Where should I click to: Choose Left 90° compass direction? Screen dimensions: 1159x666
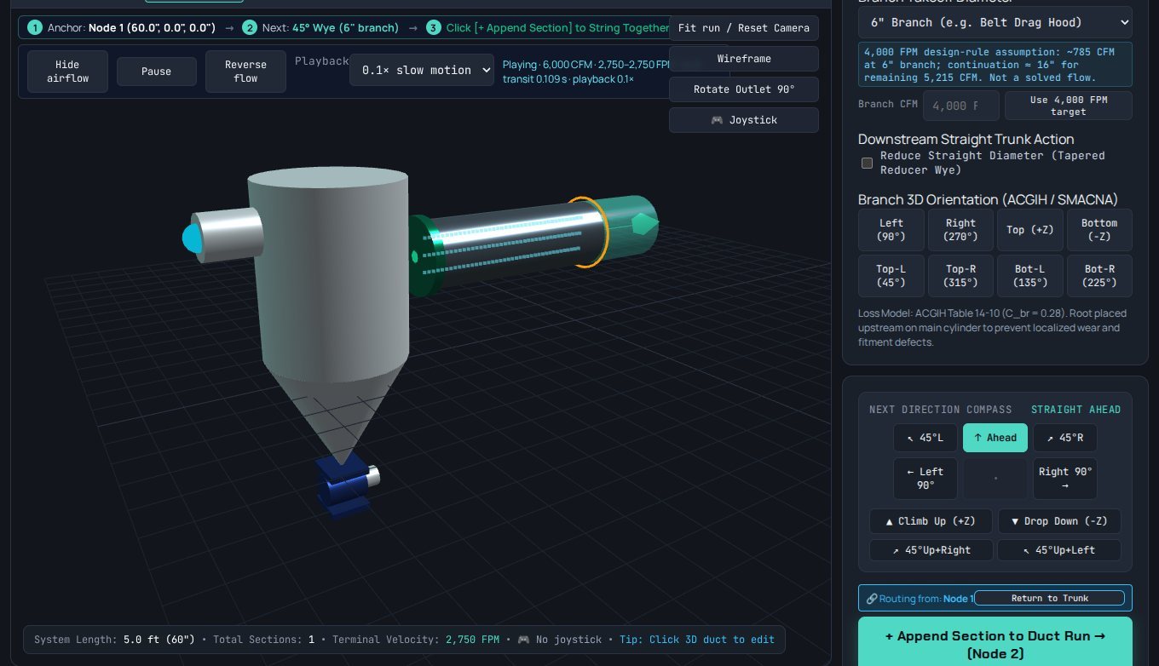[x=925, y=479]
